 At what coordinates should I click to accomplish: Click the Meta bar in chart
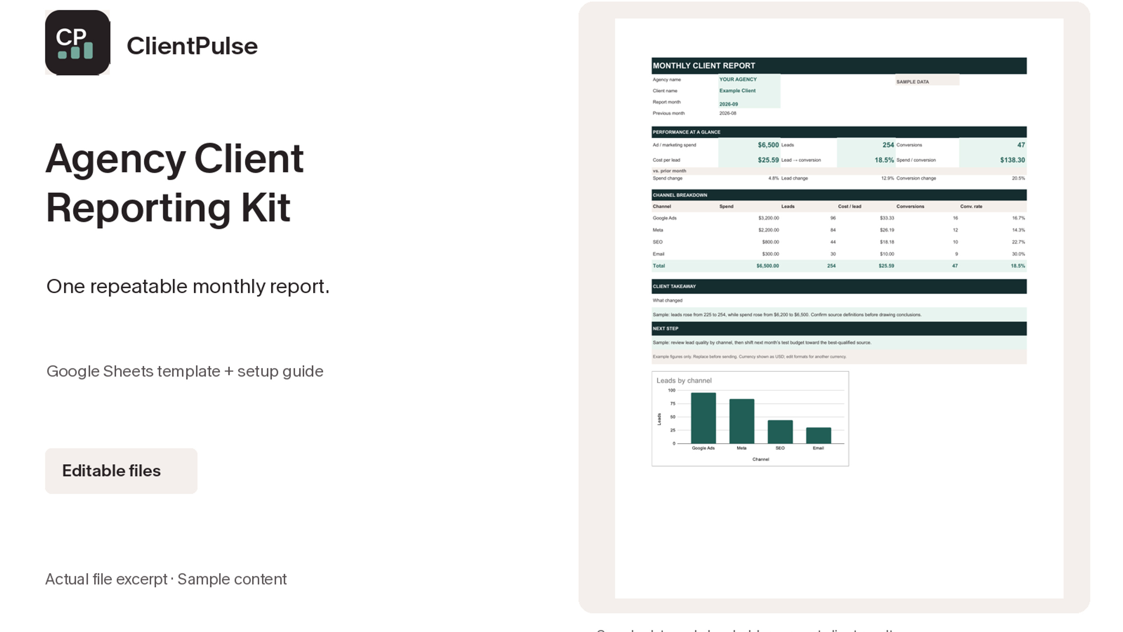click(x=742, y=421)
